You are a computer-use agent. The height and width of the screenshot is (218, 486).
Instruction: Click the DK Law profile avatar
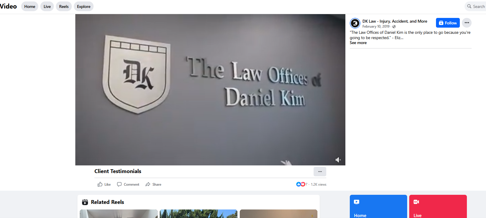point(355,23)
